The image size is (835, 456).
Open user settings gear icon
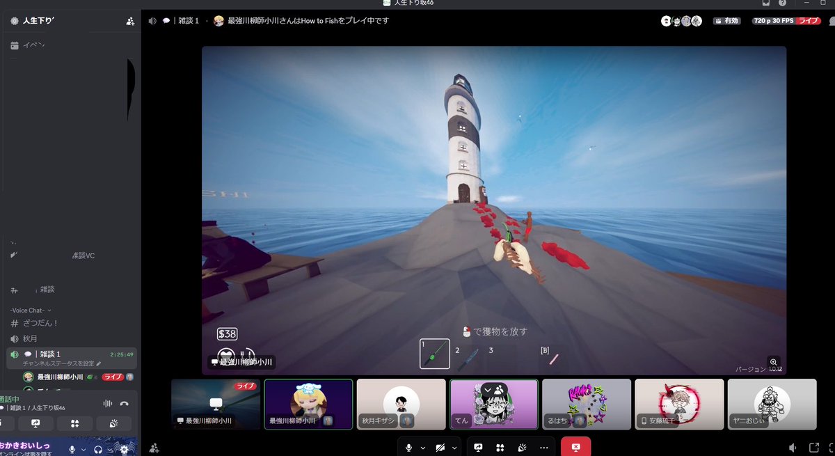[125, 449]
